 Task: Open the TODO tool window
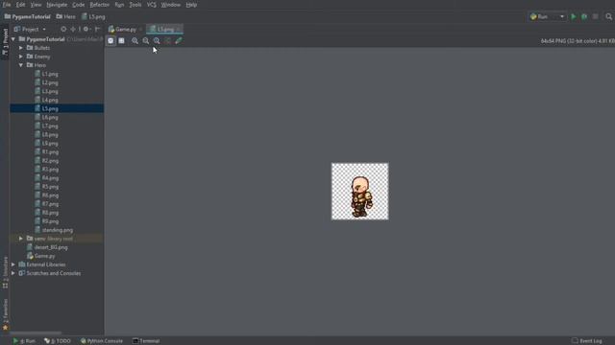(58, 341)
